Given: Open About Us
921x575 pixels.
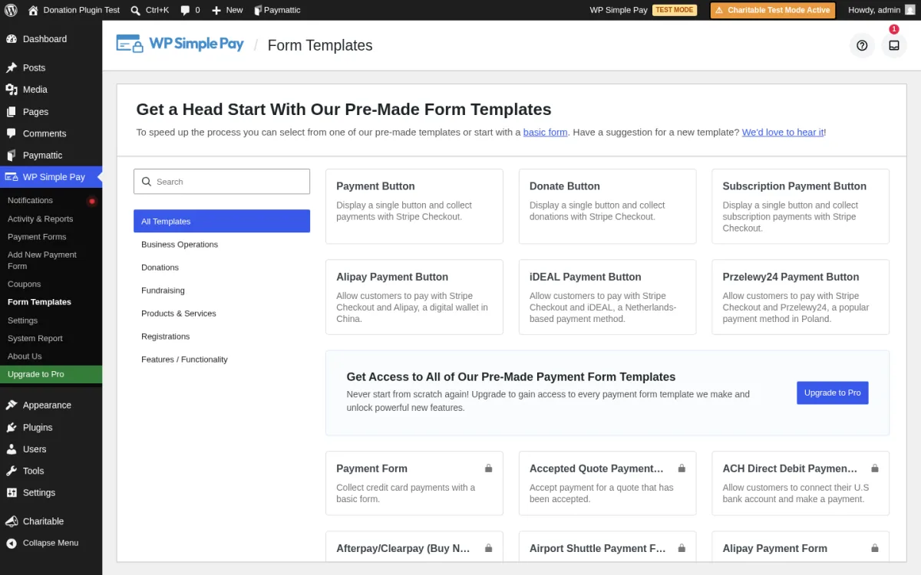Looking at the screenshot, I should coord(51,356).
